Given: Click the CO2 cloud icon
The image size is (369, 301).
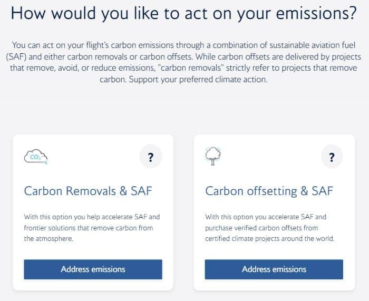Looking at the screenshot, I should 36,157.
